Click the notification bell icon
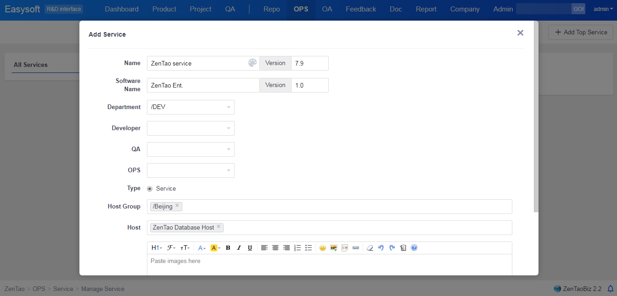Screen dimensions: 617x296 click(610, 289)
